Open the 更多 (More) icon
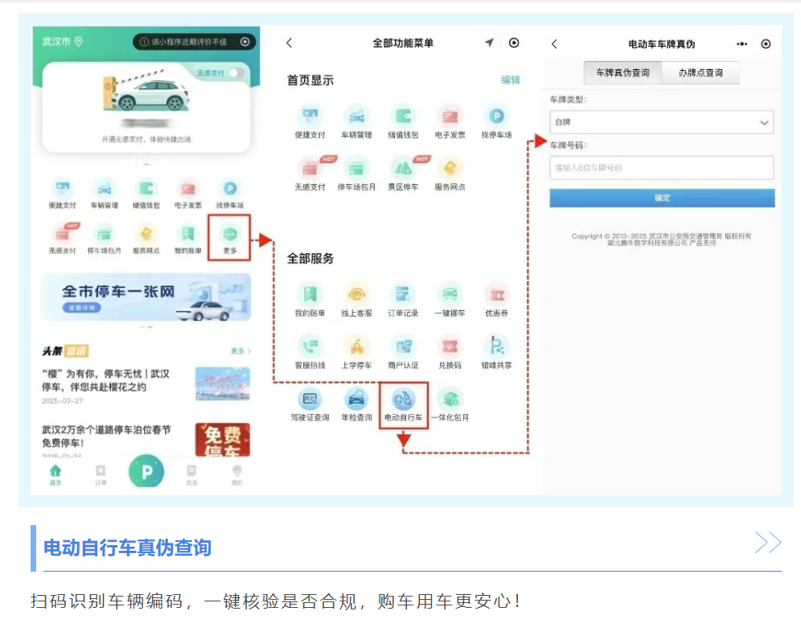The image size is (801, 640). [x=230, y=236]
